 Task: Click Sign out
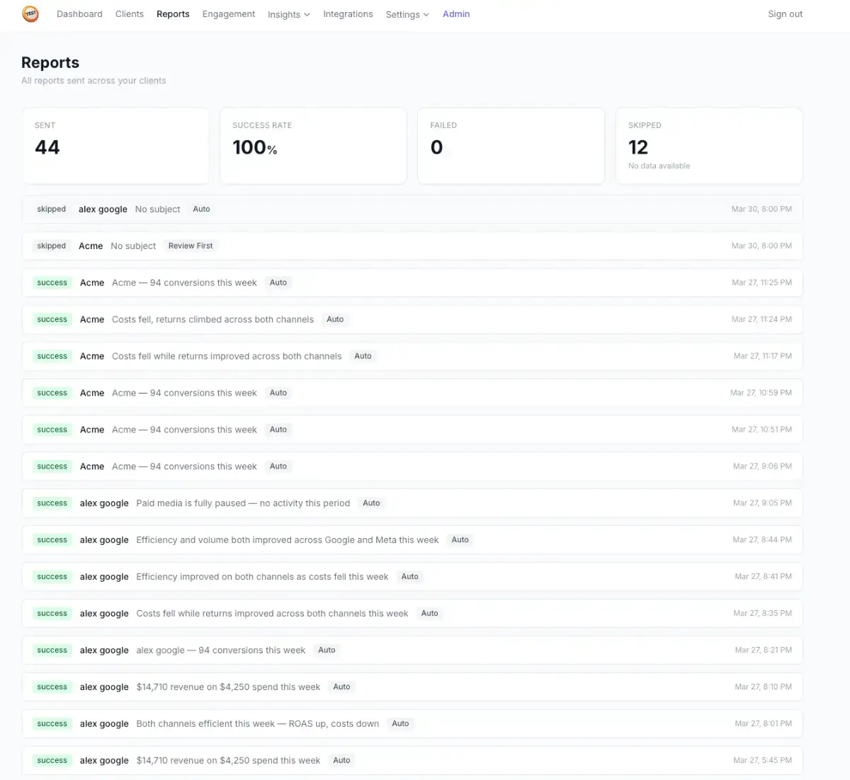pos(785,14)
